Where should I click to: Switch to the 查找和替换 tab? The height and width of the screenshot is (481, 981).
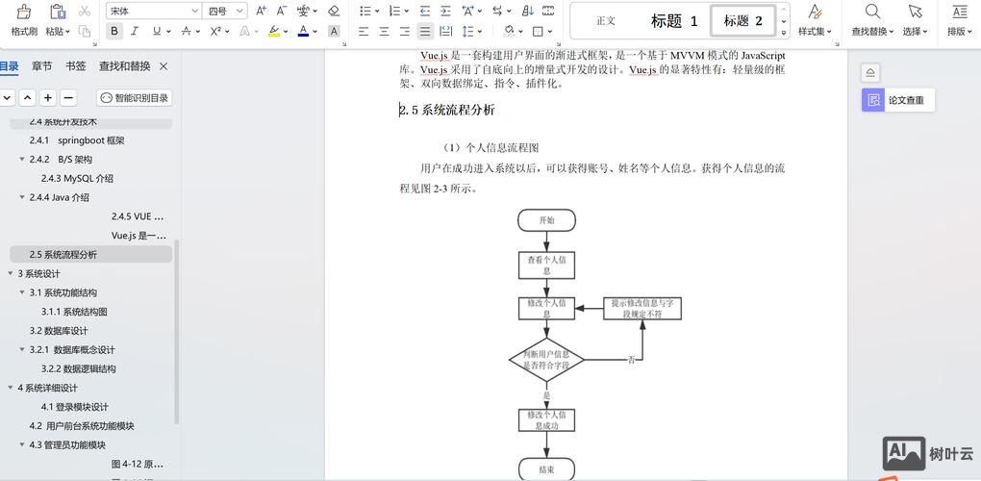tap(124, 66)
